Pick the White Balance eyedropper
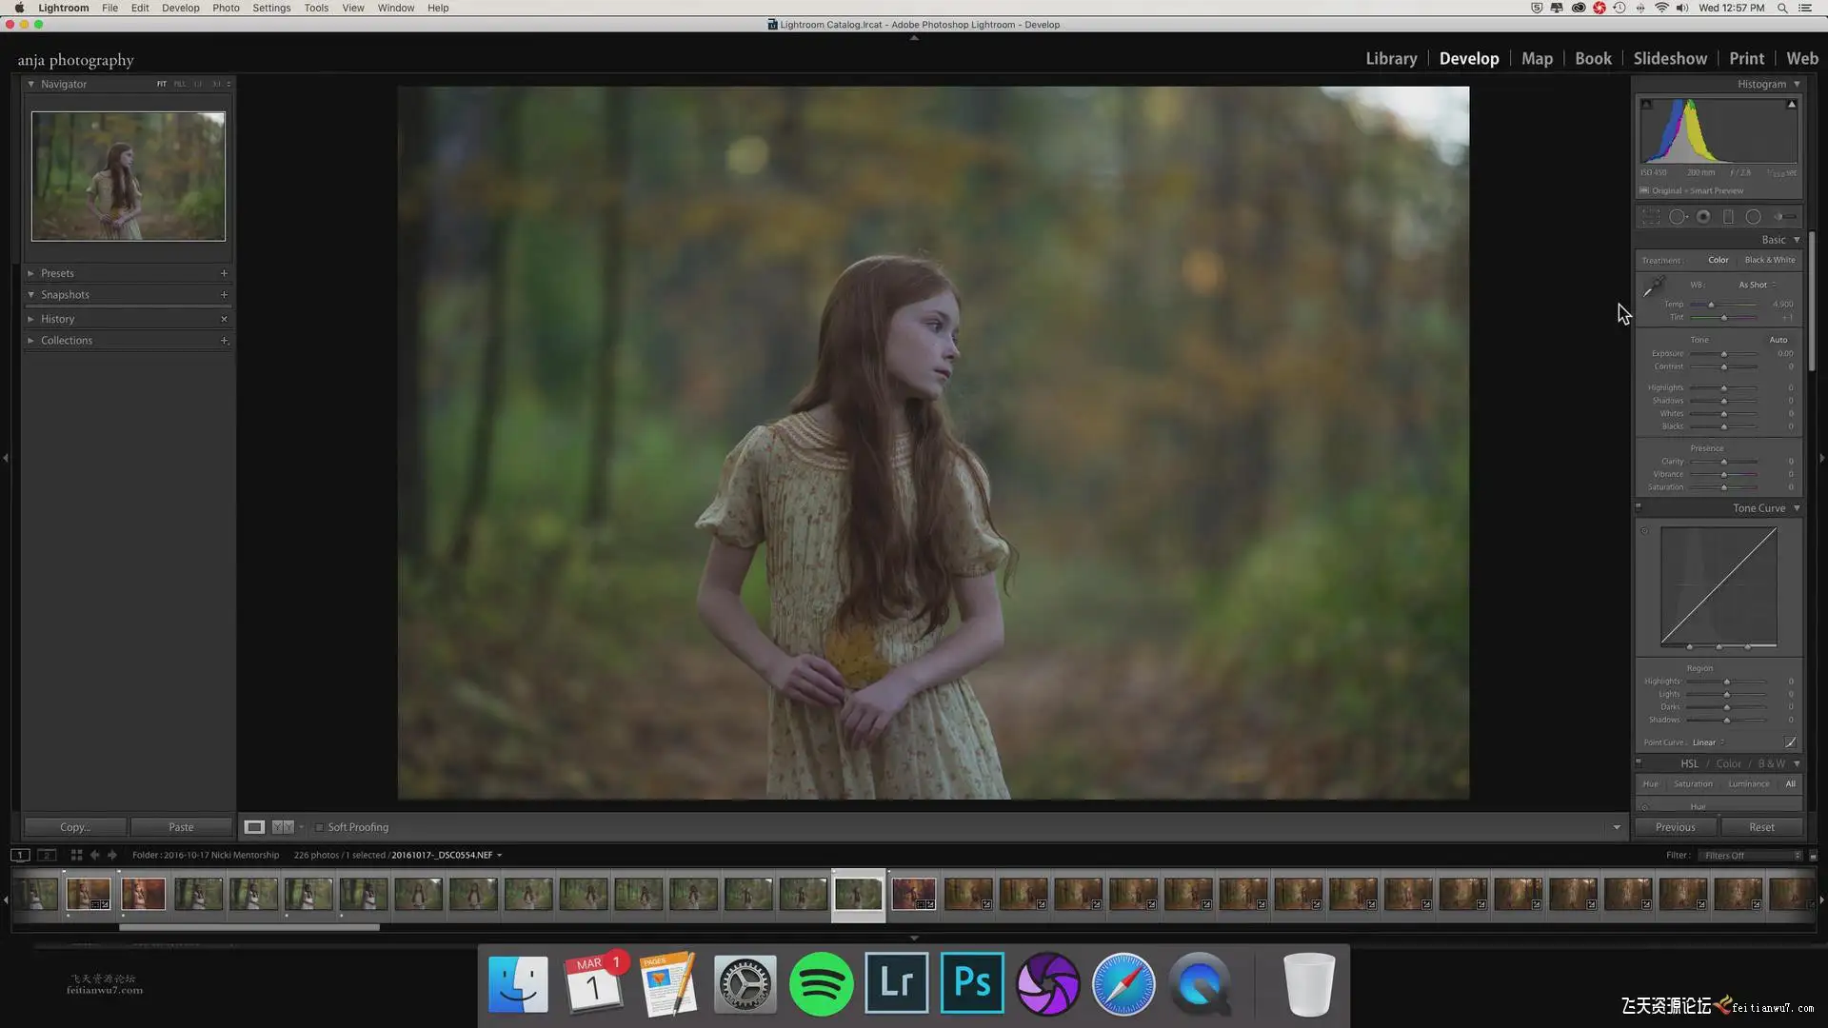 coord(1654,286)
